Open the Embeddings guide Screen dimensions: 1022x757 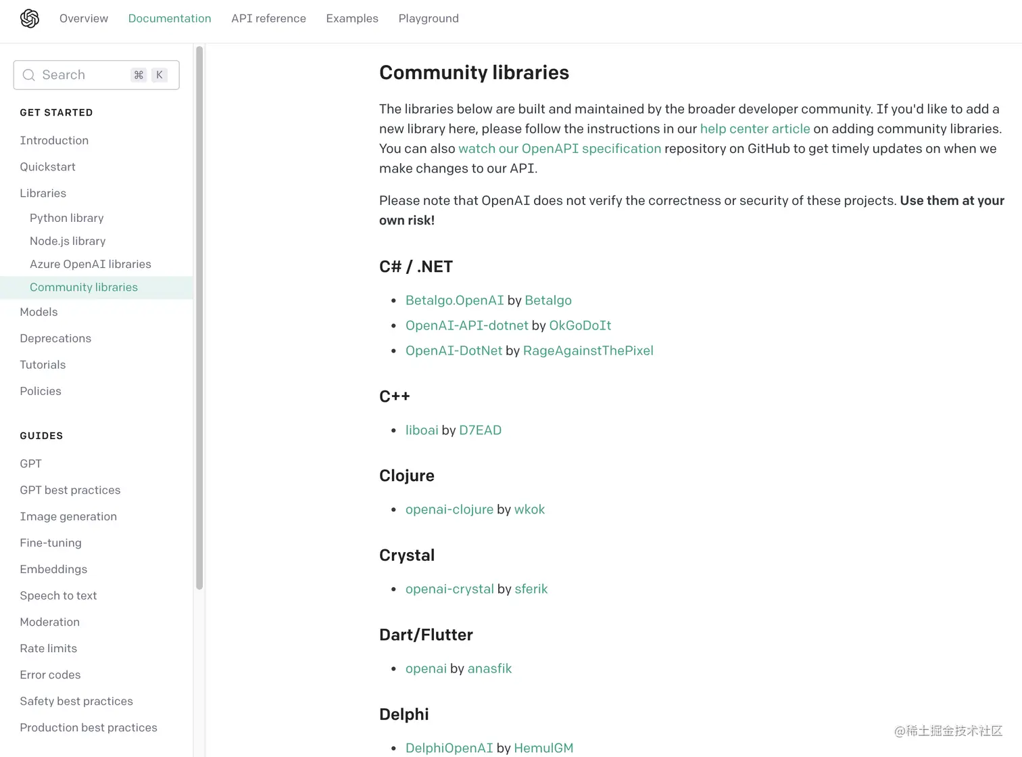click(53, 569)
